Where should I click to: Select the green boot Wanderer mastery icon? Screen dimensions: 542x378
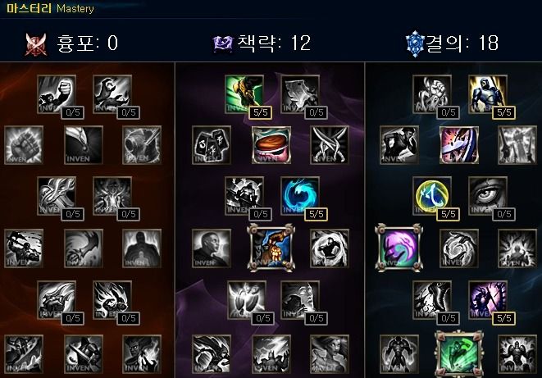(244, 94)
